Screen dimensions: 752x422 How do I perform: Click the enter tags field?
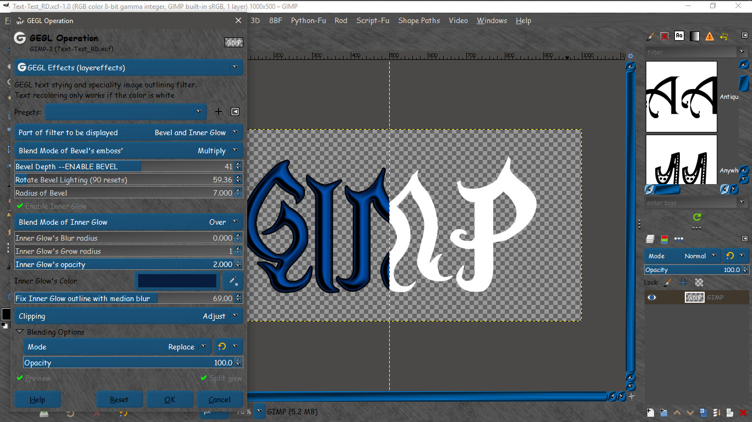coord(691,203)
